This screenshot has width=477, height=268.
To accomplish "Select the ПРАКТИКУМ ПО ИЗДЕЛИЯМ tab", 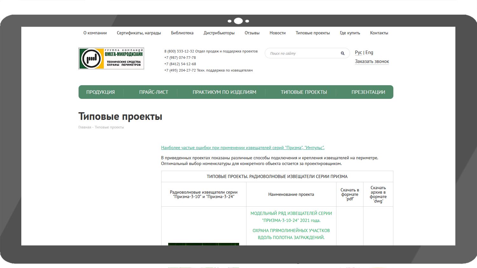I will (224, 92).
